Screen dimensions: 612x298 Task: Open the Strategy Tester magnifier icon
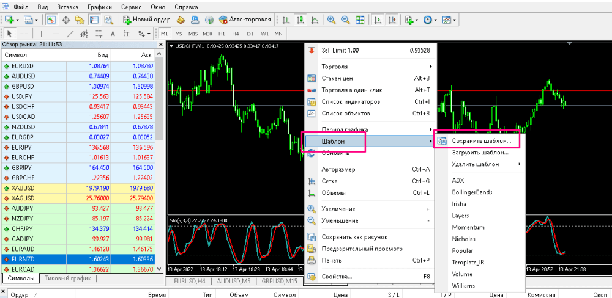pyautogui.click(x=108, y=20)
